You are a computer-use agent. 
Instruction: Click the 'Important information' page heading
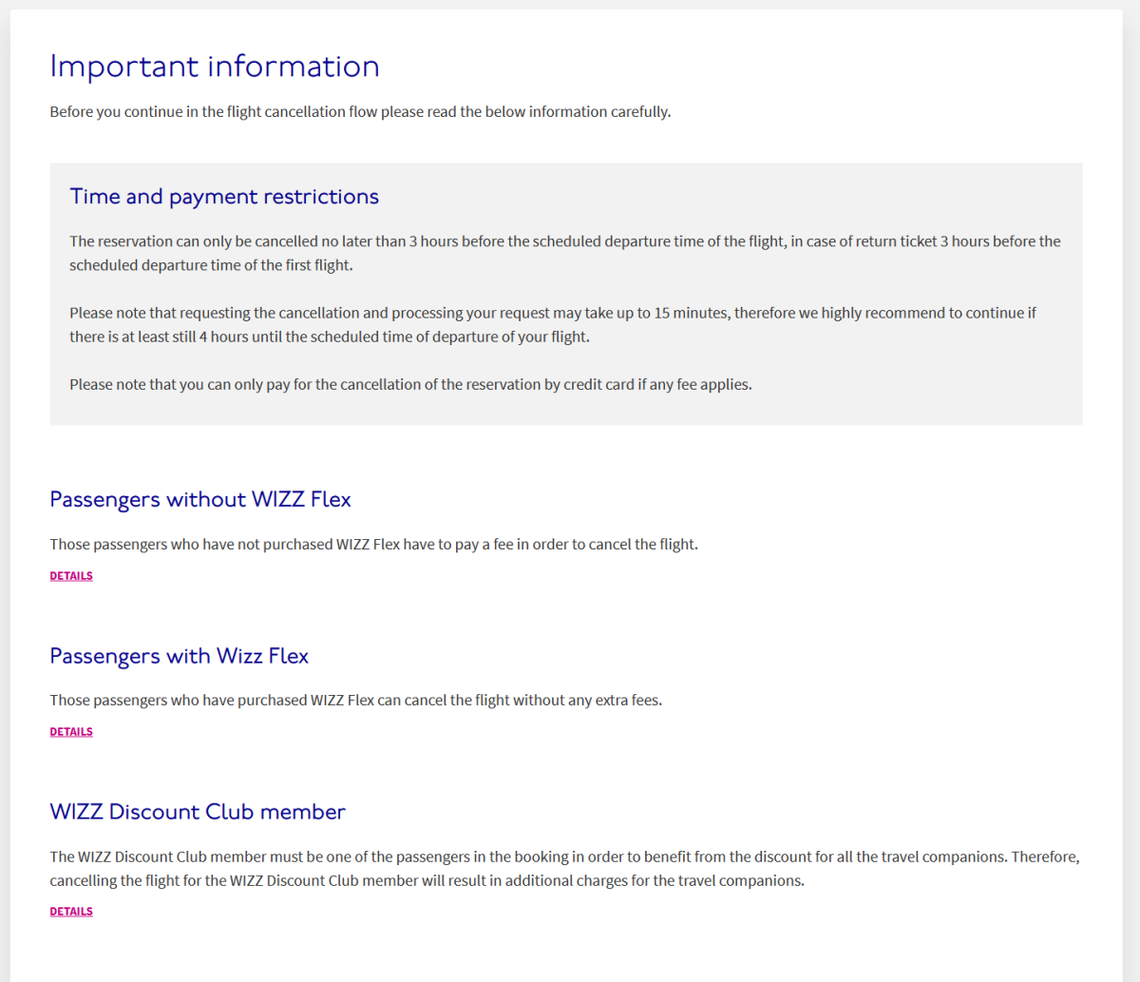(x=215, y=67)
